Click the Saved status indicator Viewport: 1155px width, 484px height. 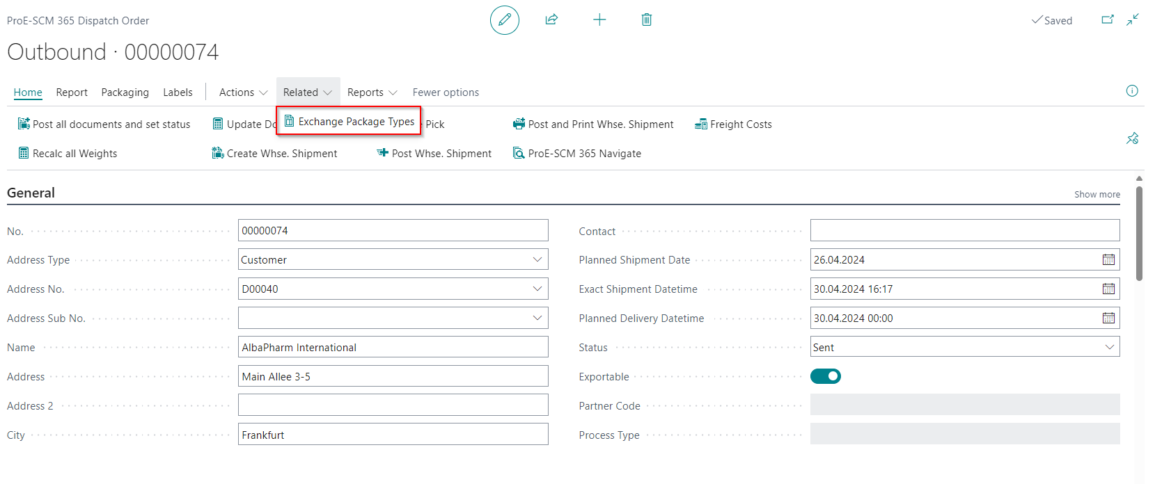1051,20
